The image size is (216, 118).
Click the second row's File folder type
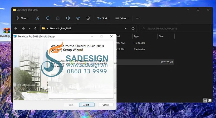point(139,49)
